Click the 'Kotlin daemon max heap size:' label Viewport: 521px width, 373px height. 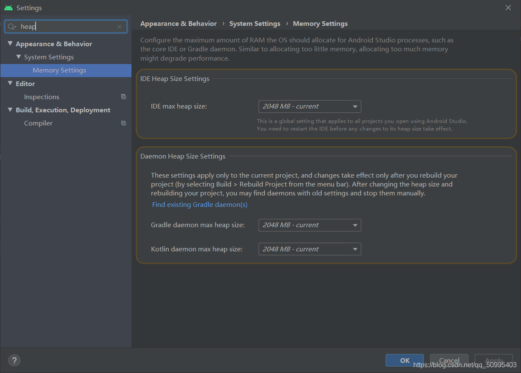[x=197, y=249]
